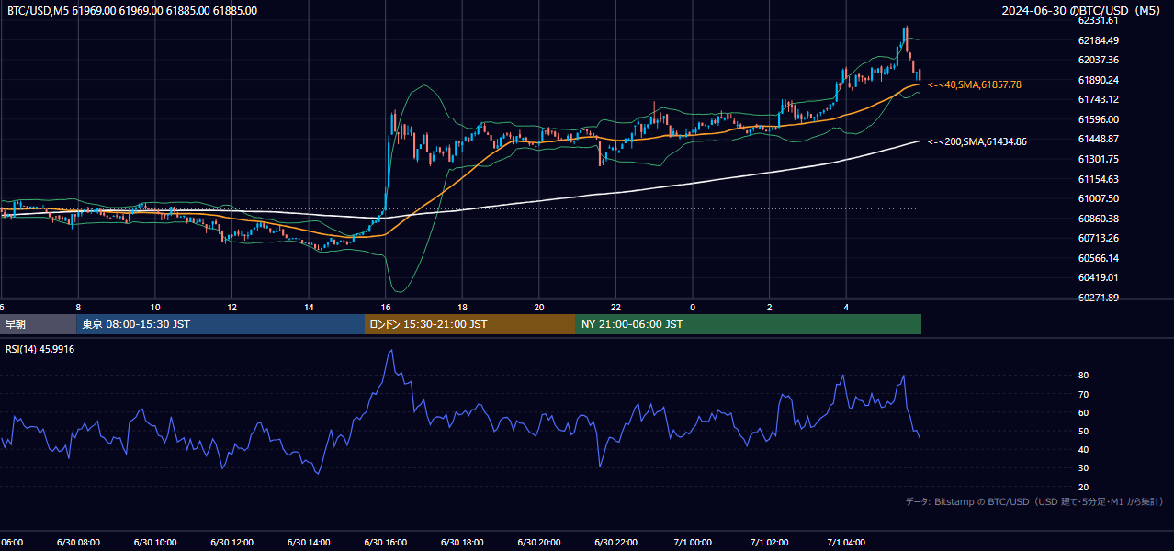Select the RSI scale value 40

1084,449
